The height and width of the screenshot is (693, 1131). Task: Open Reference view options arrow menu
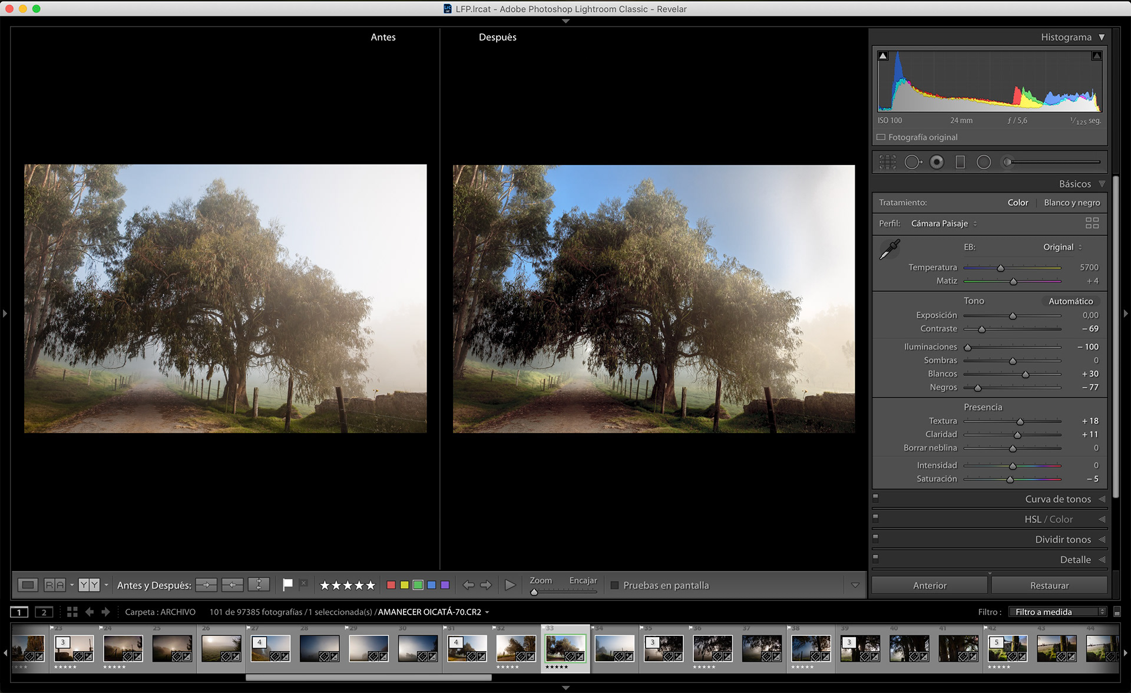[x=72, y=585]
